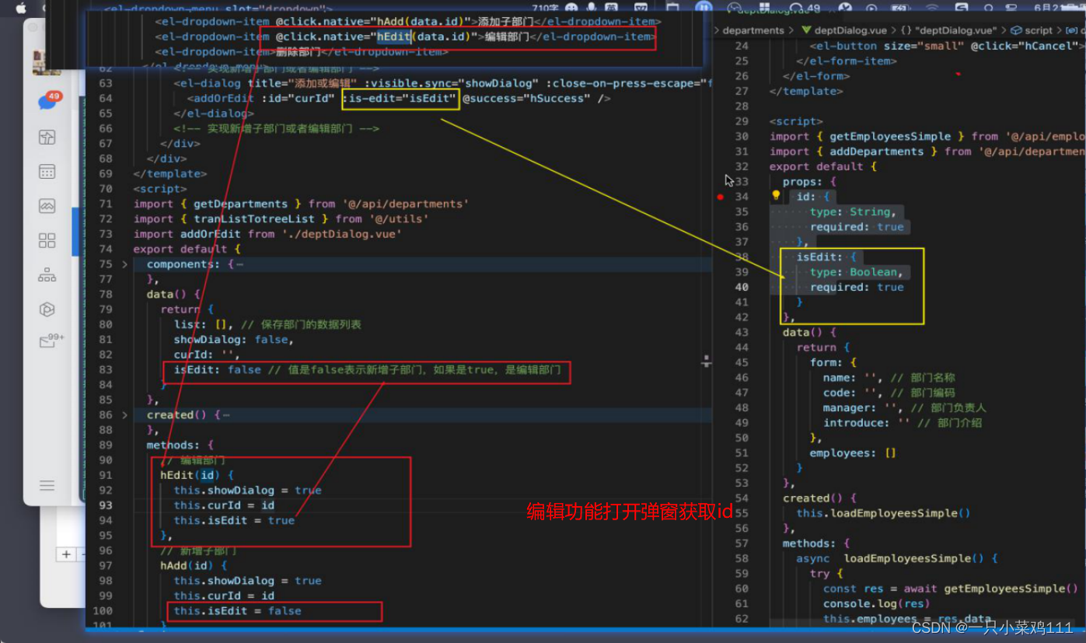Image resolution: width=1086 pixels, height=643 pixels.
Task: Click '</template>' on line 69
Action: 170,174
